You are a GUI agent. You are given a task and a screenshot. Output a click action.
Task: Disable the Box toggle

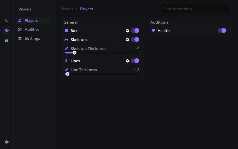pos(135,30)
